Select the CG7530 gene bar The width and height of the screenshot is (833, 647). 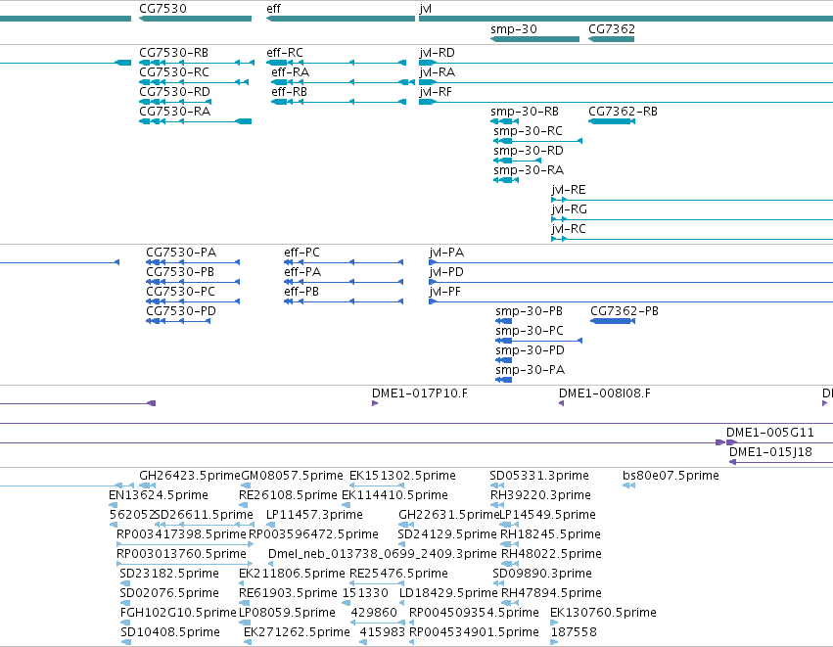[195, 19]
